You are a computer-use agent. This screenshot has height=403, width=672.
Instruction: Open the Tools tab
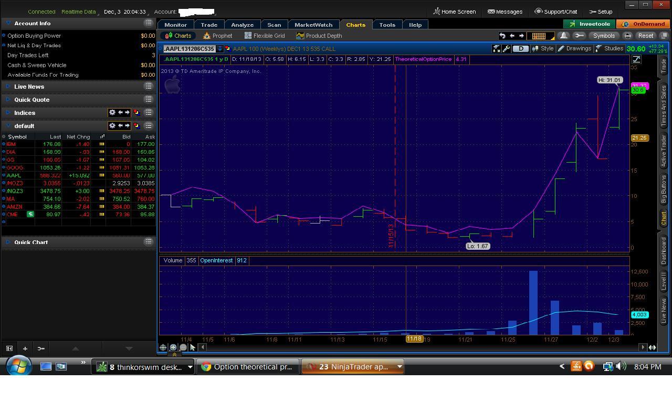387,25
